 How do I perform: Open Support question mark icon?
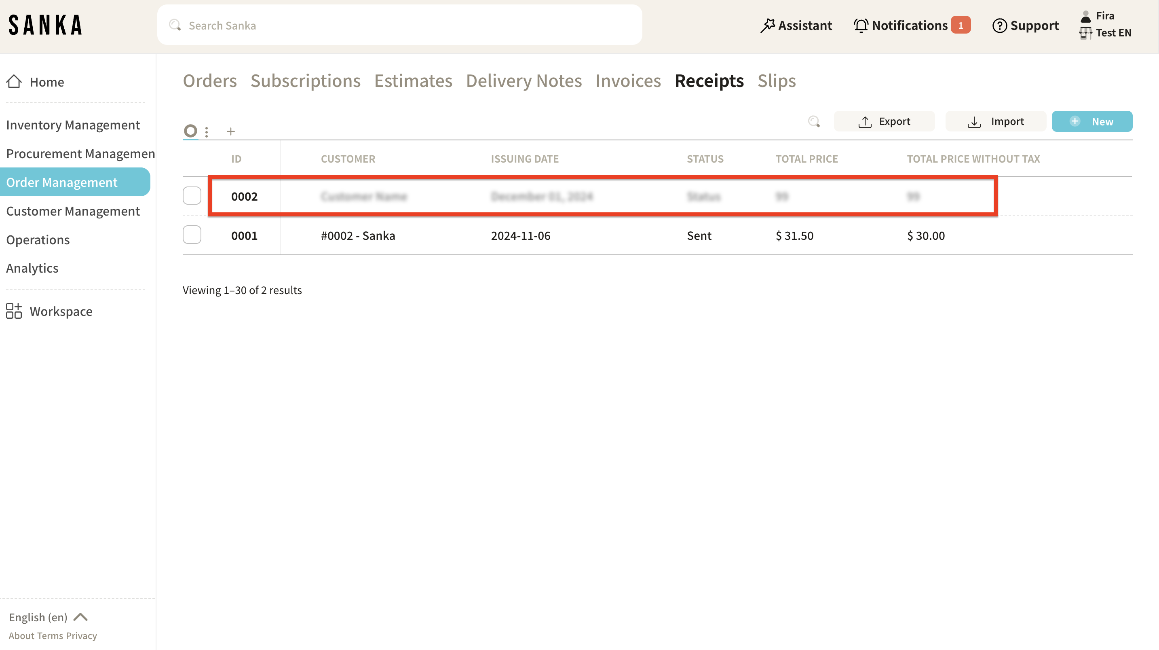(999, 25)
